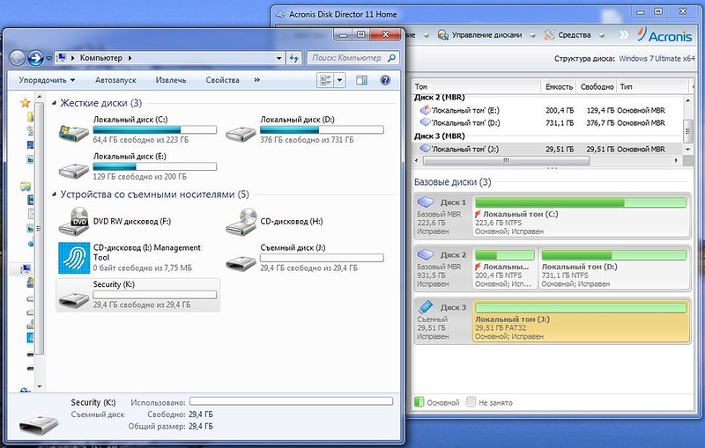
Task: Open Explorer help question mark icon
Action: click(385, 80)
